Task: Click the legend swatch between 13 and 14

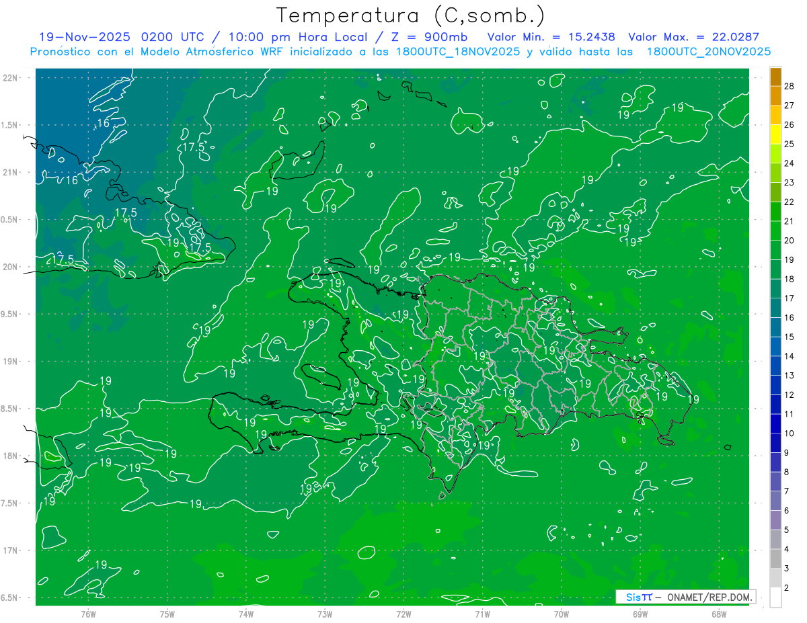Action: tap(775, 366)
